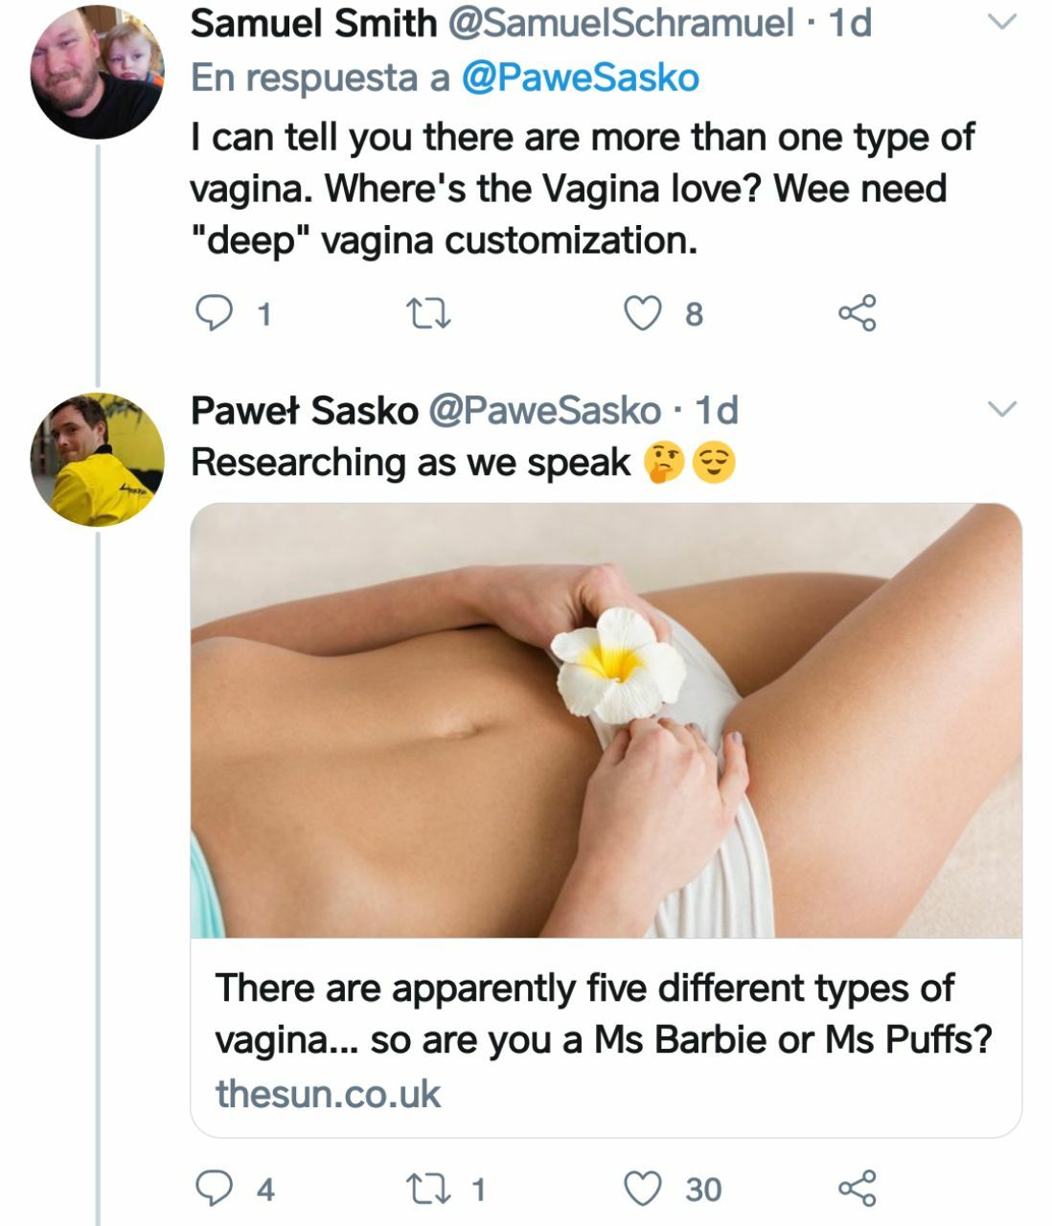Like Paweł Sasko's tweet
The width and height of the screenshot is (1052, 1226).
(643, 1189)
